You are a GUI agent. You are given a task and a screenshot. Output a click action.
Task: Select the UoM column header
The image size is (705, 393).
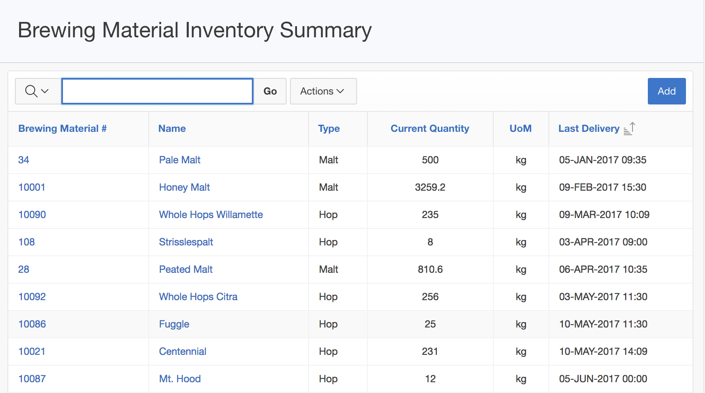tap(520, 129)
